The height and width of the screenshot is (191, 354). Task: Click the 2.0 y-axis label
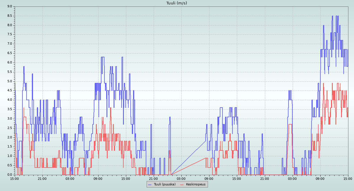coord(9,137)
